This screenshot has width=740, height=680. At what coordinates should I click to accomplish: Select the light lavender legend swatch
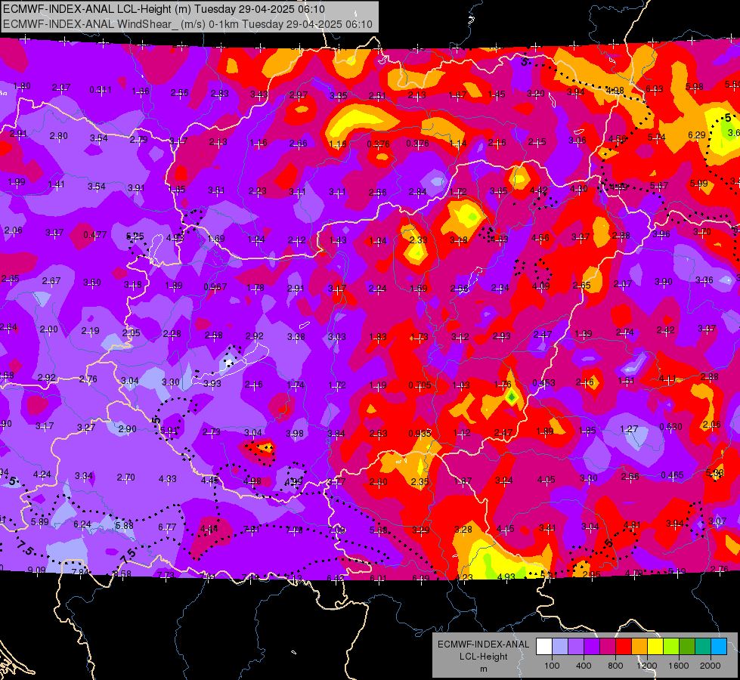(559, 647)
